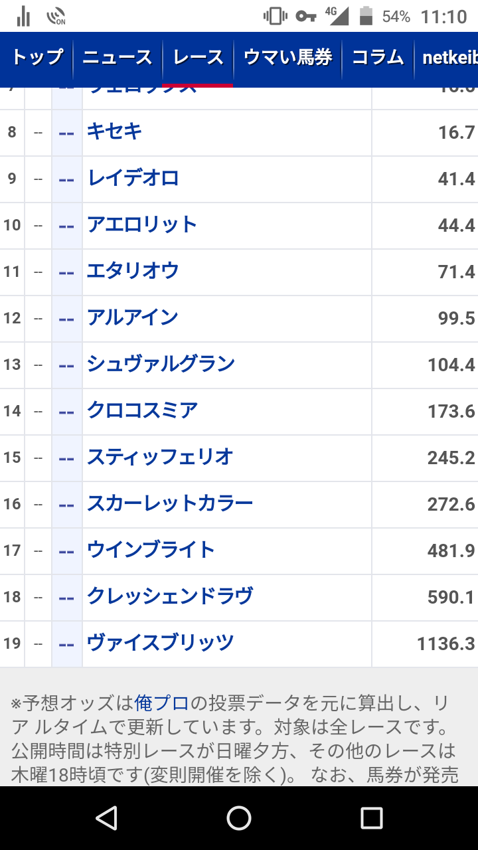Open the 俺プロ link in footnote
The image size is (478, 850).
(162, 703)
